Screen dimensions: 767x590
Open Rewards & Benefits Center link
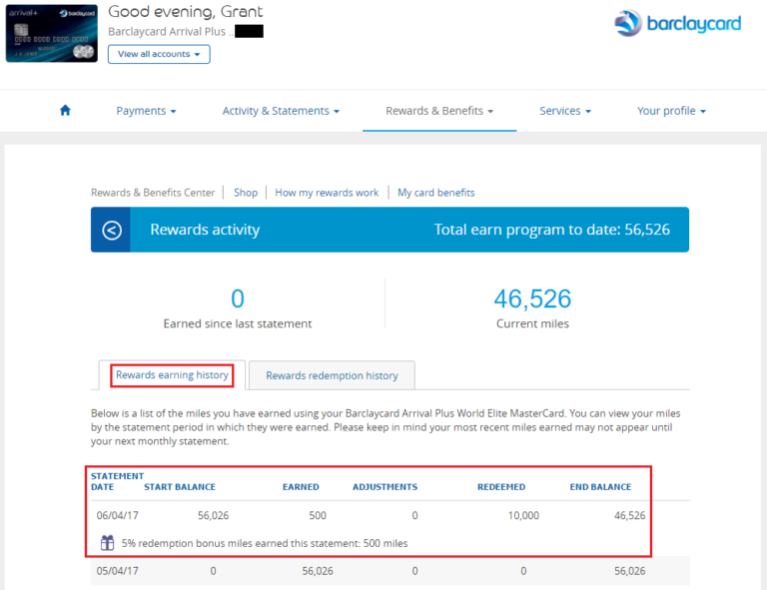pos(153,193)
